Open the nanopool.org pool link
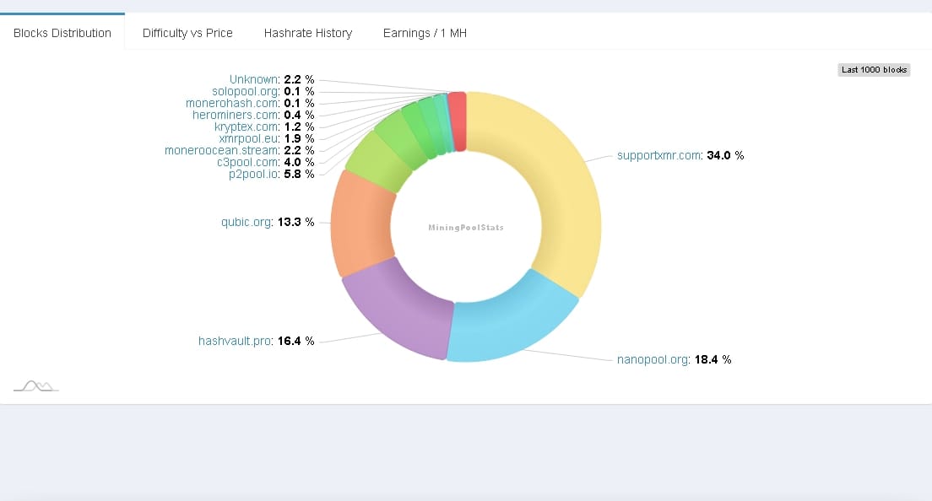 [653, 359]
